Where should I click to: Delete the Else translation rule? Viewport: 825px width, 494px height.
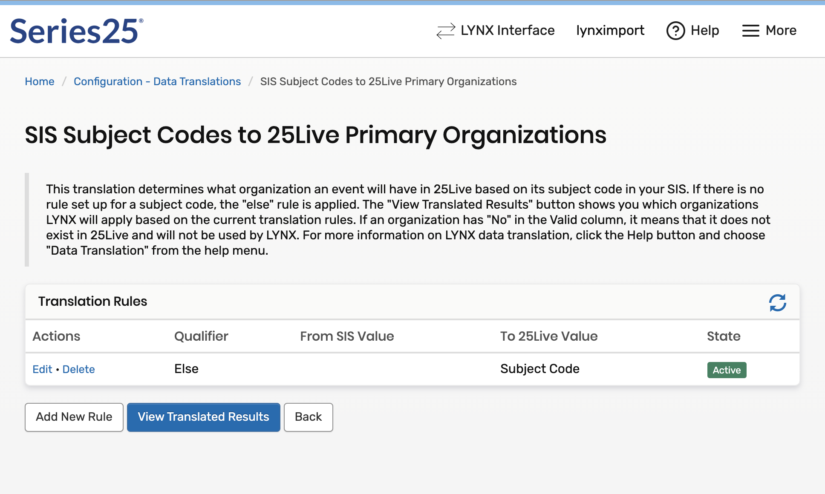(x=78, y=369)
